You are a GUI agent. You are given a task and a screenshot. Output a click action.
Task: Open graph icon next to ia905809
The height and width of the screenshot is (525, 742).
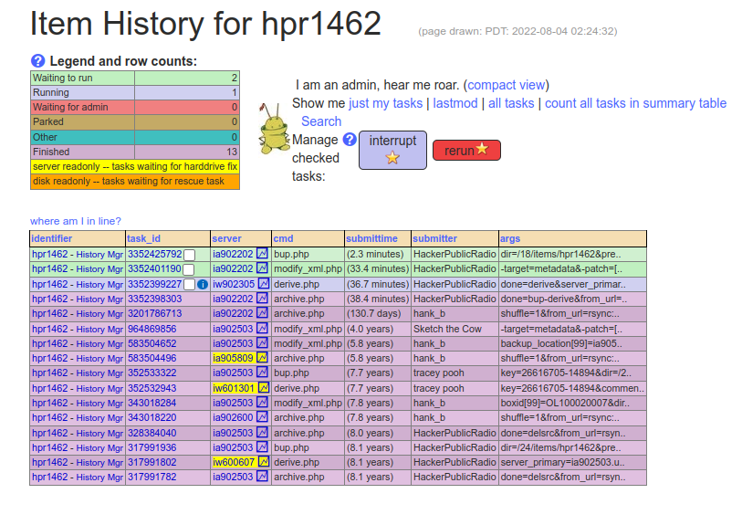click(x=262, y=358)
